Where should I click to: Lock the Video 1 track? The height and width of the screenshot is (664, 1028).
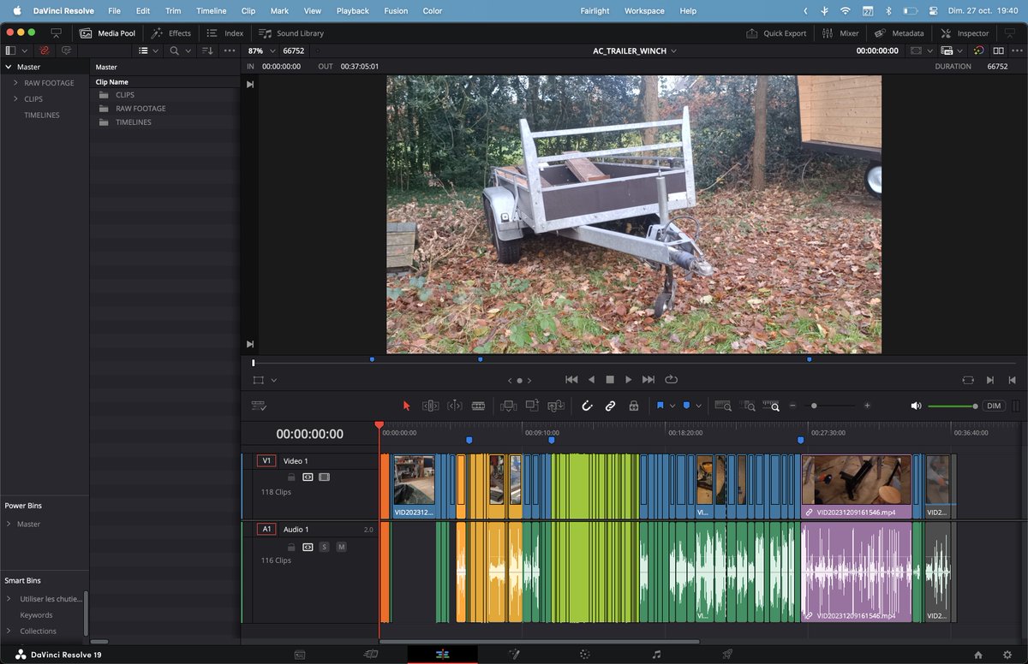(291, 477)
